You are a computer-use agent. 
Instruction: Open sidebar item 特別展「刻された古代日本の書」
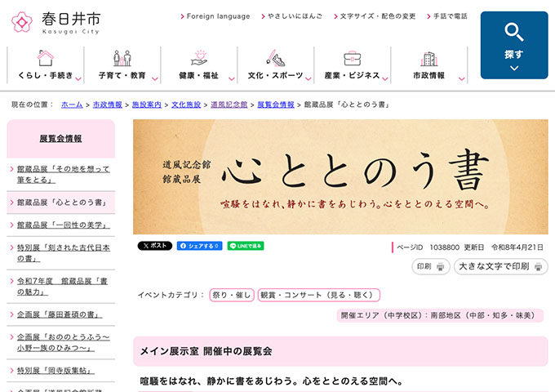(64, 253)
